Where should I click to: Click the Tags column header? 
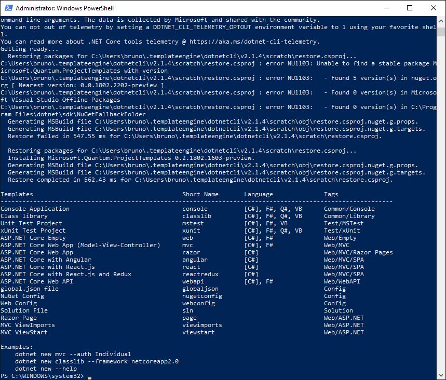pyautogui.click(x=331, y=194)
